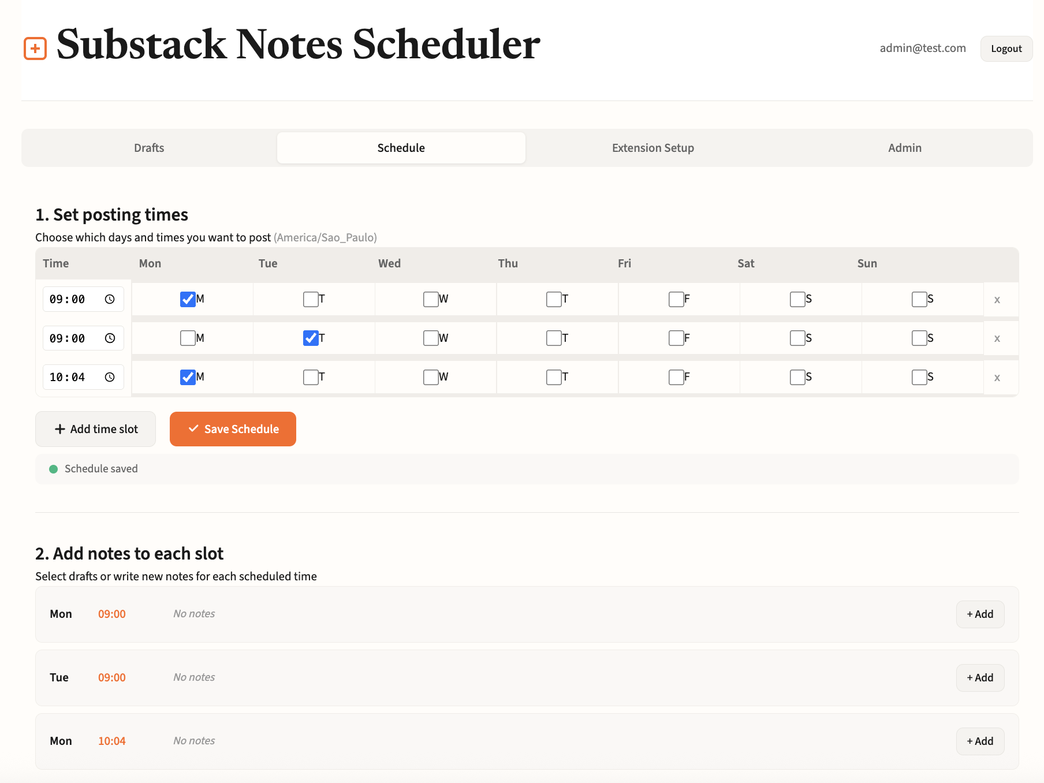The image size is (1044, 783).
Task: Open the clock picker for the first 09:00 slot
Action: [x=110, y=299]
